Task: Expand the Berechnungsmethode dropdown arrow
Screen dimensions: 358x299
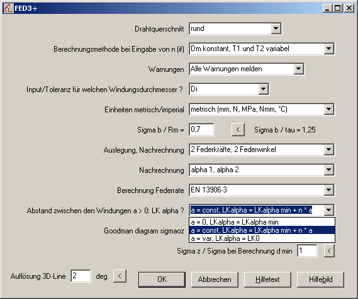Action: 329,49
